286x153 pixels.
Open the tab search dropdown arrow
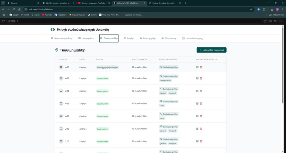pyautogui.click(x=3, y=3)
